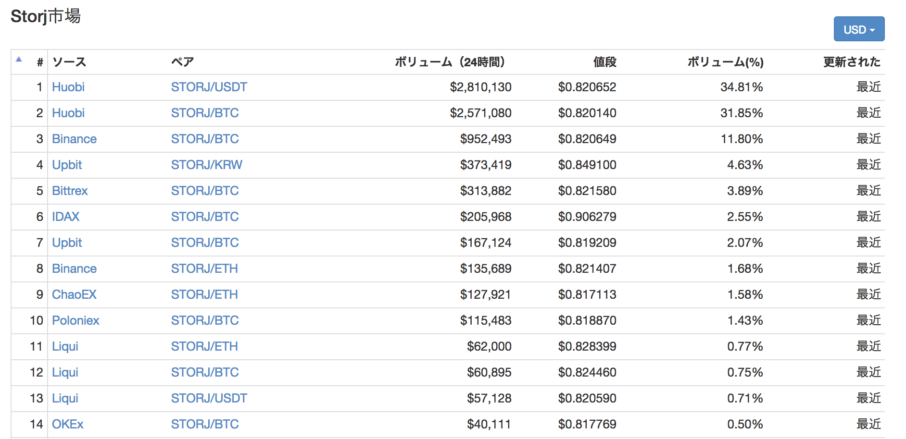
Task: Select the Storj市場 page heading
Action: [46, 16]
